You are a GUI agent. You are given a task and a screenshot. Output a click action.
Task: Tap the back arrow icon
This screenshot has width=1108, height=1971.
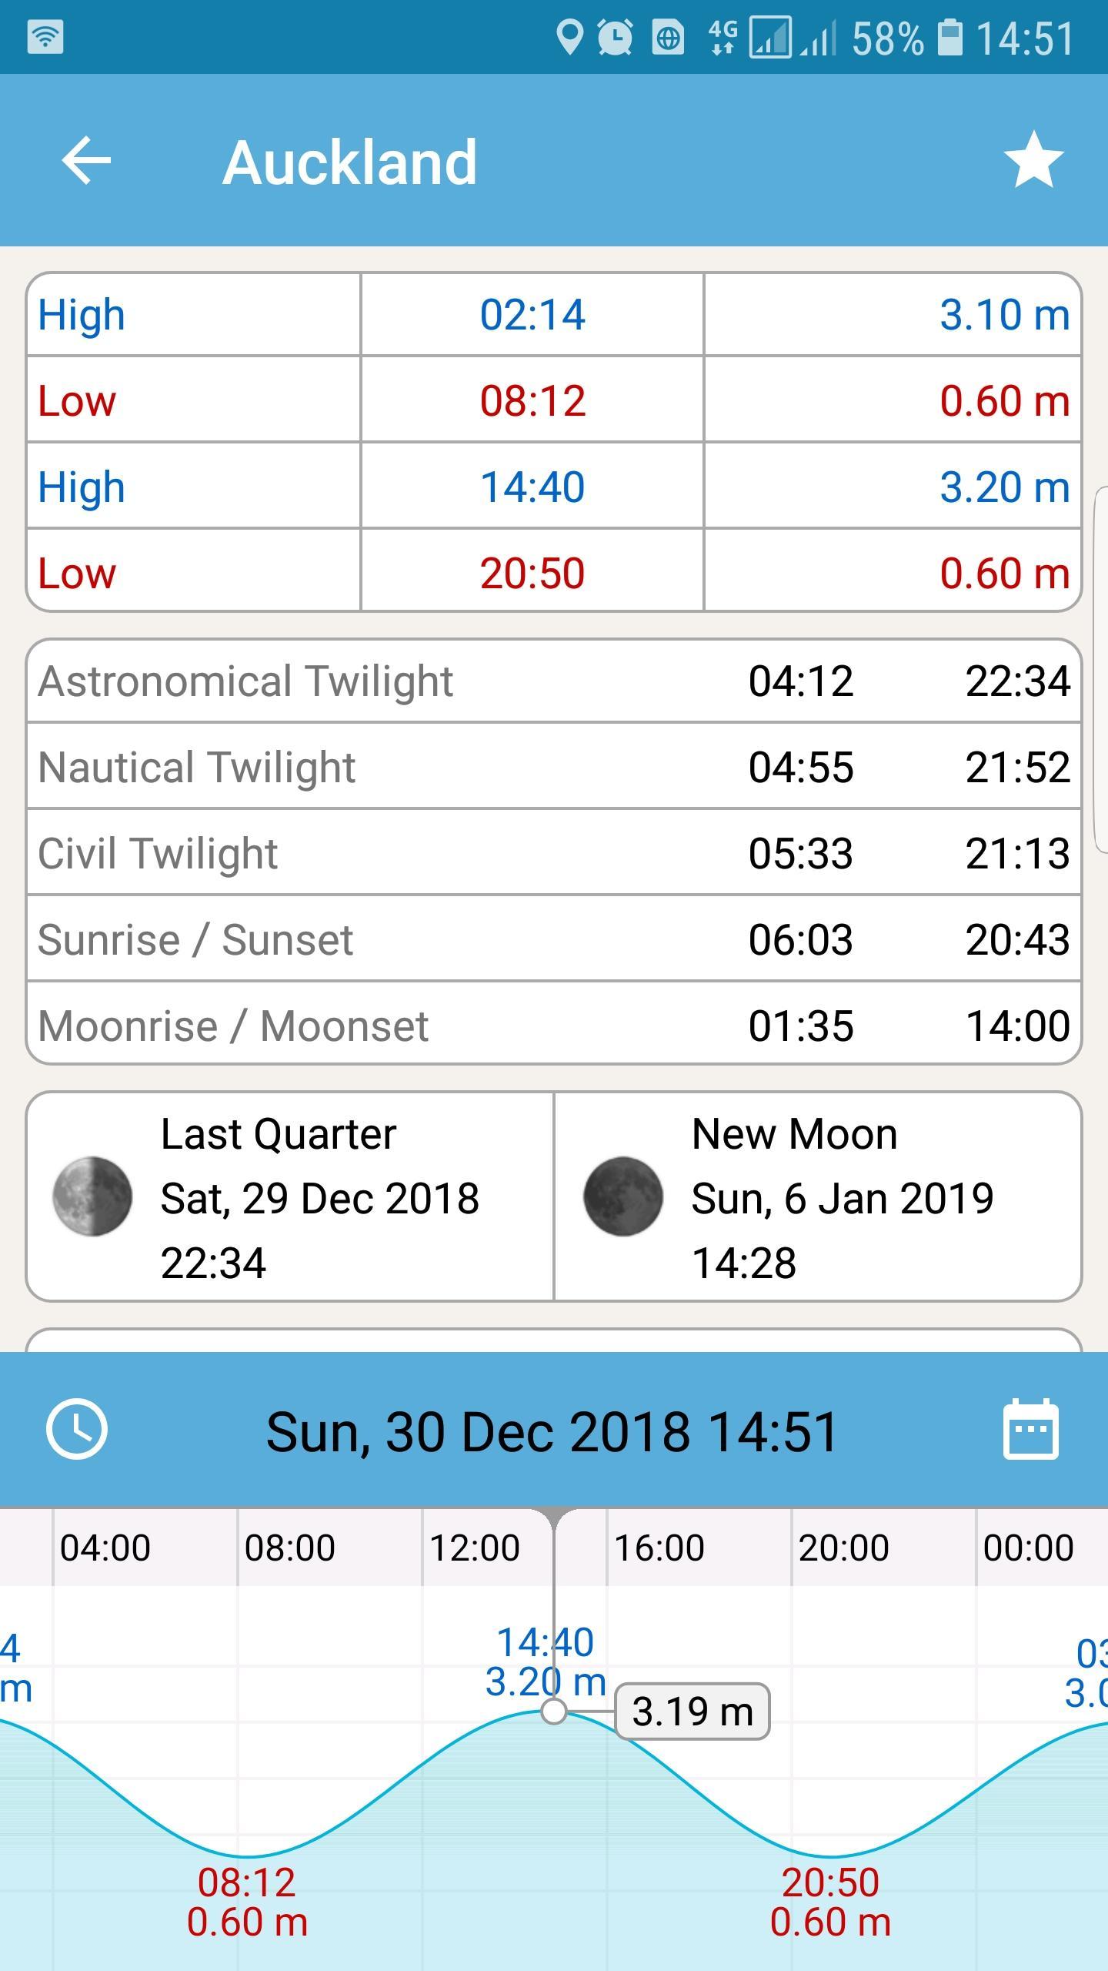tap(86, 160)
